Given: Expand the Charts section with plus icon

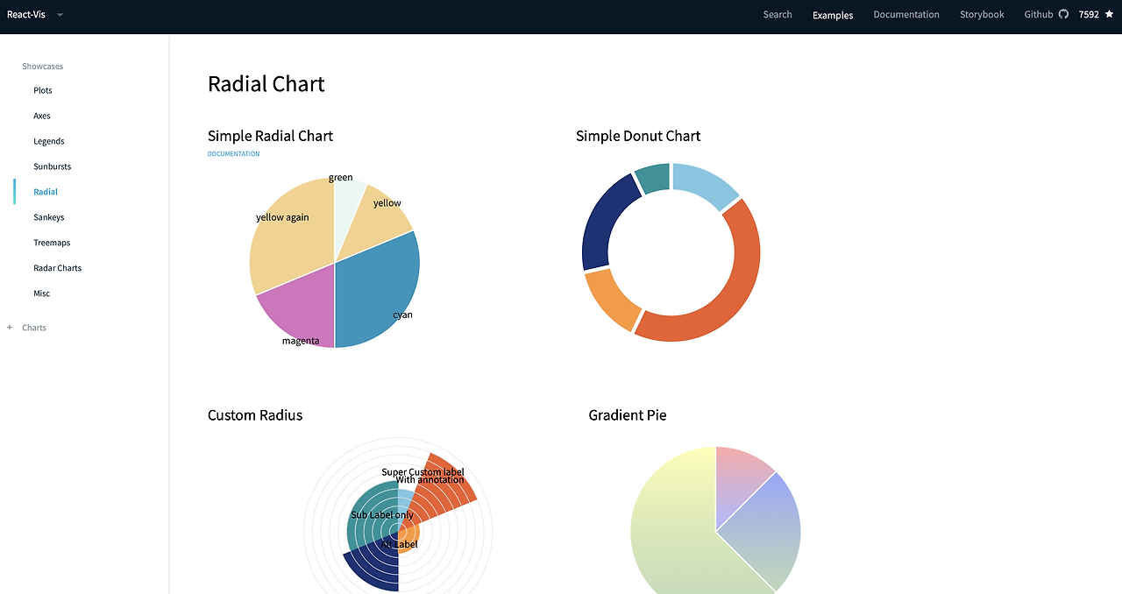Looking at the screenshot, I should tap(10, 328).
